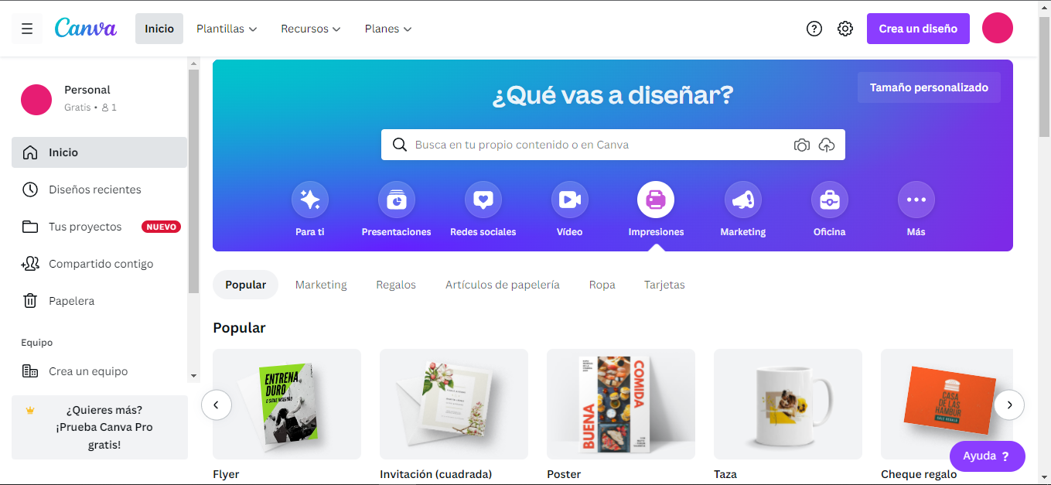
Task: Click the magnifying glass search icon
Action: pos(400,145)
